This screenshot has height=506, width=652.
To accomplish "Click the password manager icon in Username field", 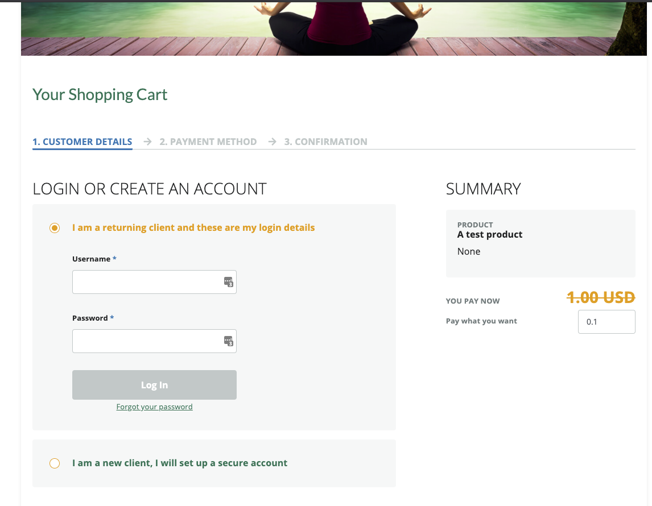I will click(x=228, y=282).
